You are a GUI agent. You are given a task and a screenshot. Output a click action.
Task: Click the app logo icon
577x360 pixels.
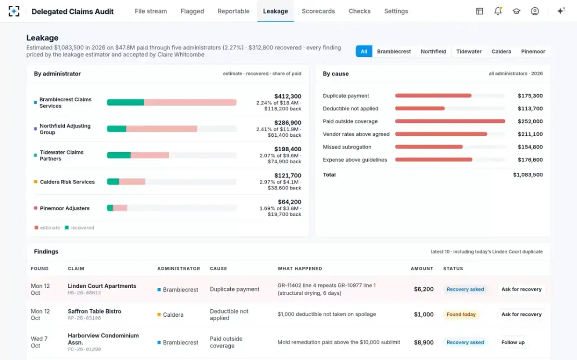(x=14, y=11)
